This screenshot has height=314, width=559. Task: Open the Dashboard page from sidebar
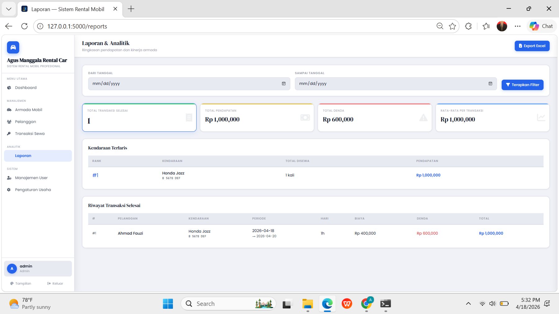pos(25,88)
